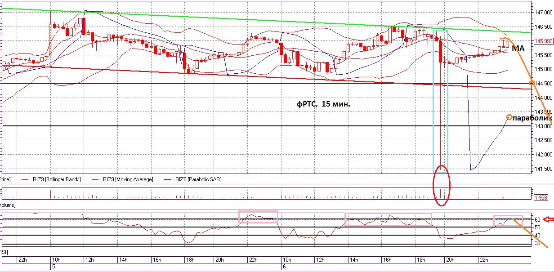The image size is (554, 272).
Task: Select the 10h time label above date 6
Action: [286, 260]
